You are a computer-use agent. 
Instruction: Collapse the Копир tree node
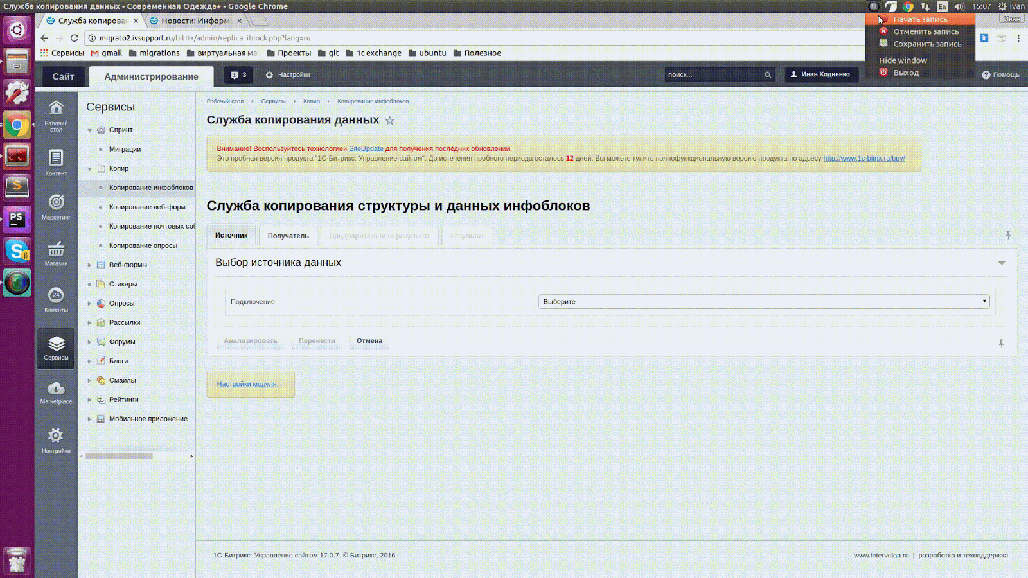[x=90, y=169]
